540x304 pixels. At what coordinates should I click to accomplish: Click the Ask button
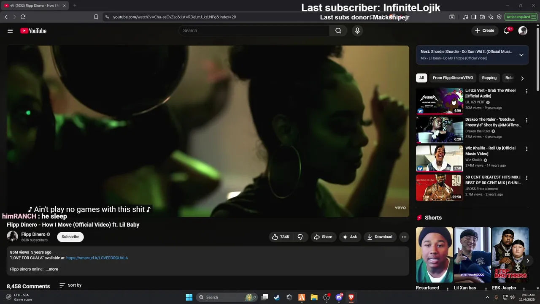click(x=350, y=237)
